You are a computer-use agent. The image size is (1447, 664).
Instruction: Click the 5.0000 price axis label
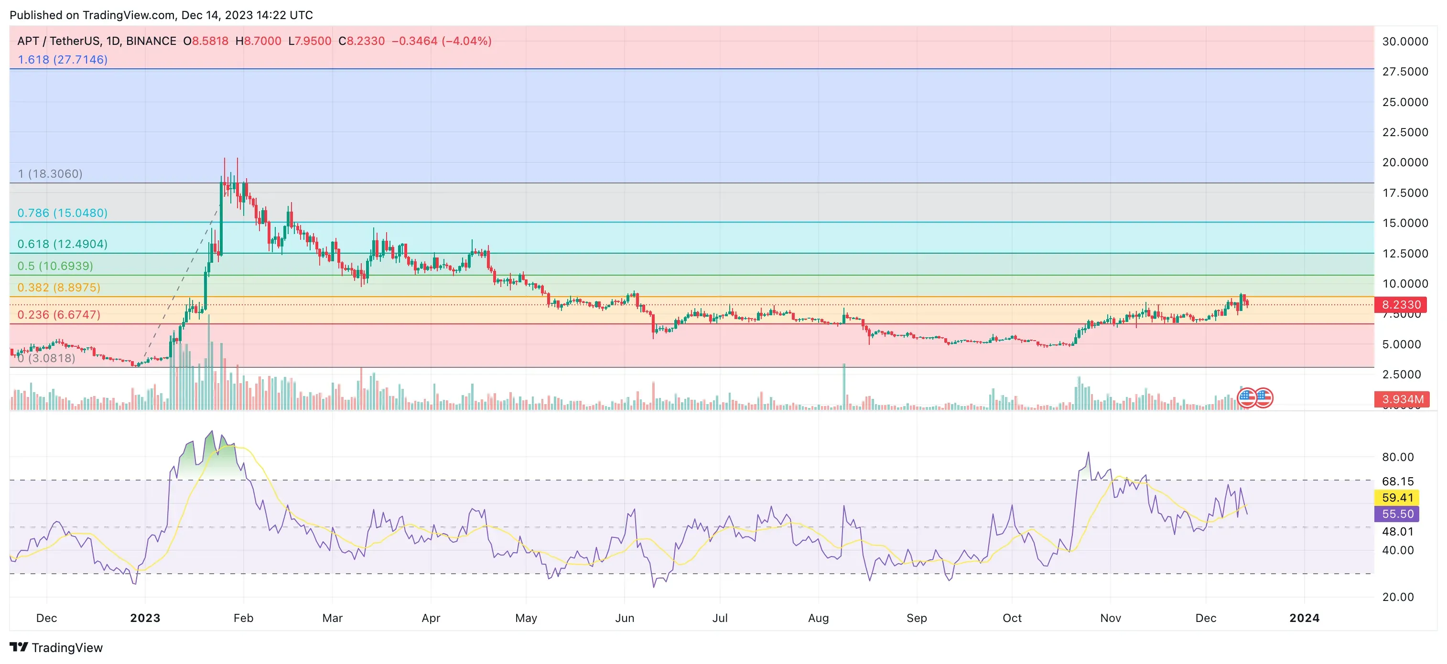click(x=1402, y=344)
